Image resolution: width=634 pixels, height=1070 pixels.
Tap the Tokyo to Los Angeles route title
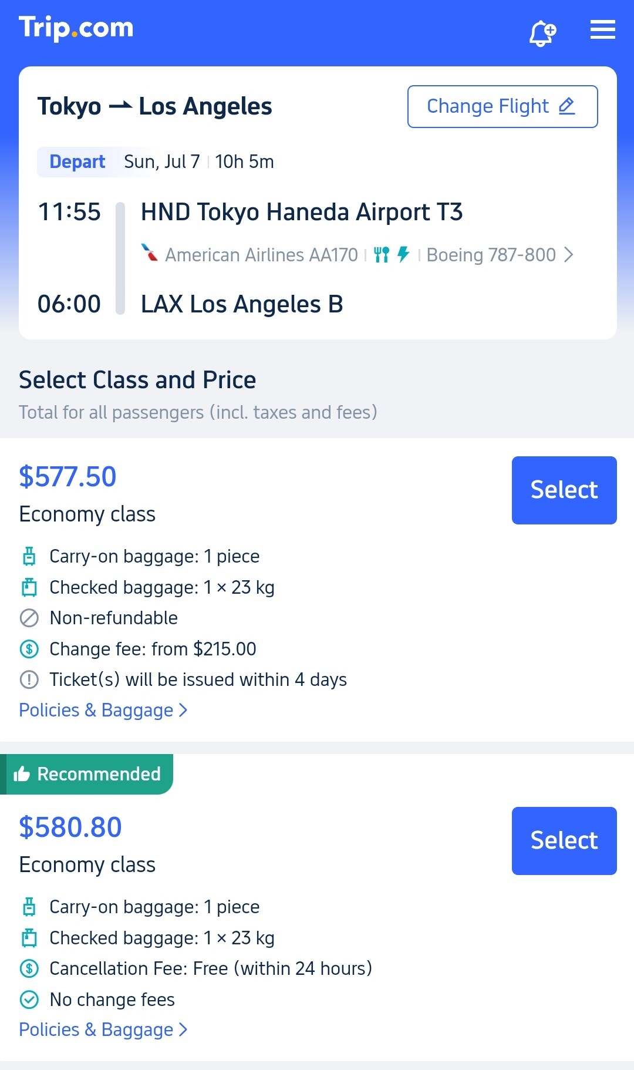pyautogui.click(x=154, y=106)
